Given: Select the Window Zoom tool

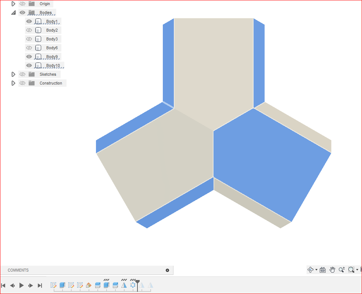Looking at the screenshot, I should [351, 270].
